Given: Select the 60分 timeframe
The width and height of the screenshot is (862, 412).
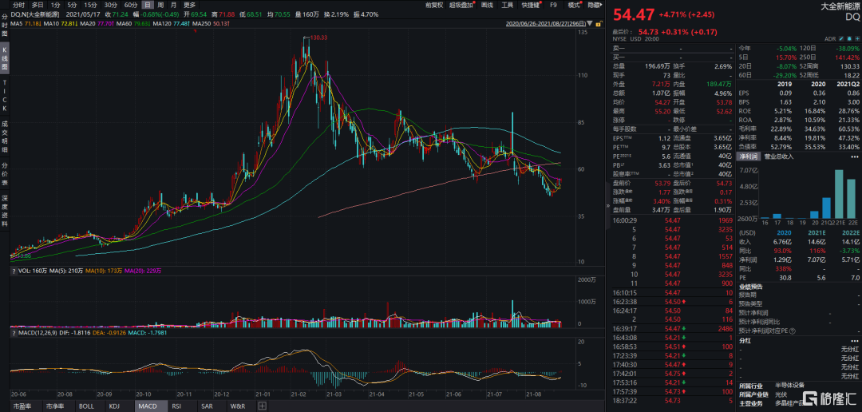Looking at the screenshot, I should click(131, 5).
